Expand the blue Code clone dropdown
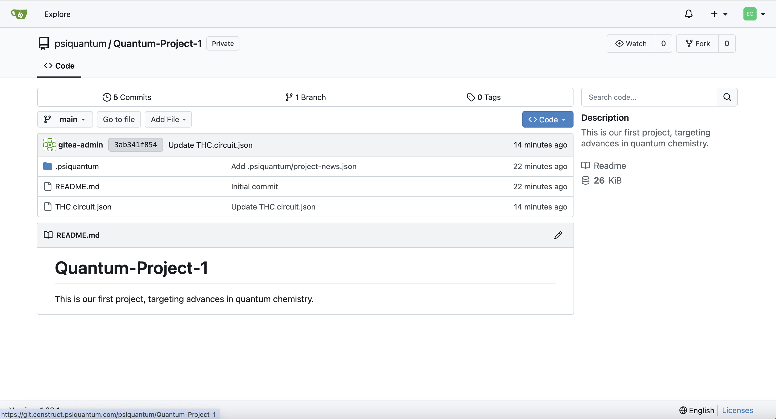Image resolution: width=776 pixels, height=419 pixels. pyautogui.click(x=547, y=119)
